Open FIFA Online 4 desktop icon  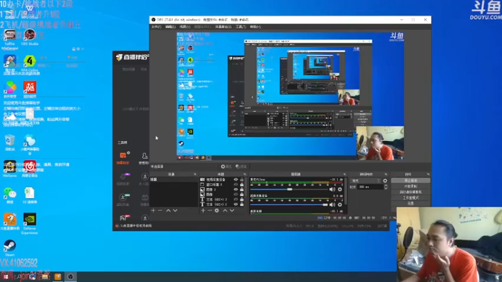[29, 63]
